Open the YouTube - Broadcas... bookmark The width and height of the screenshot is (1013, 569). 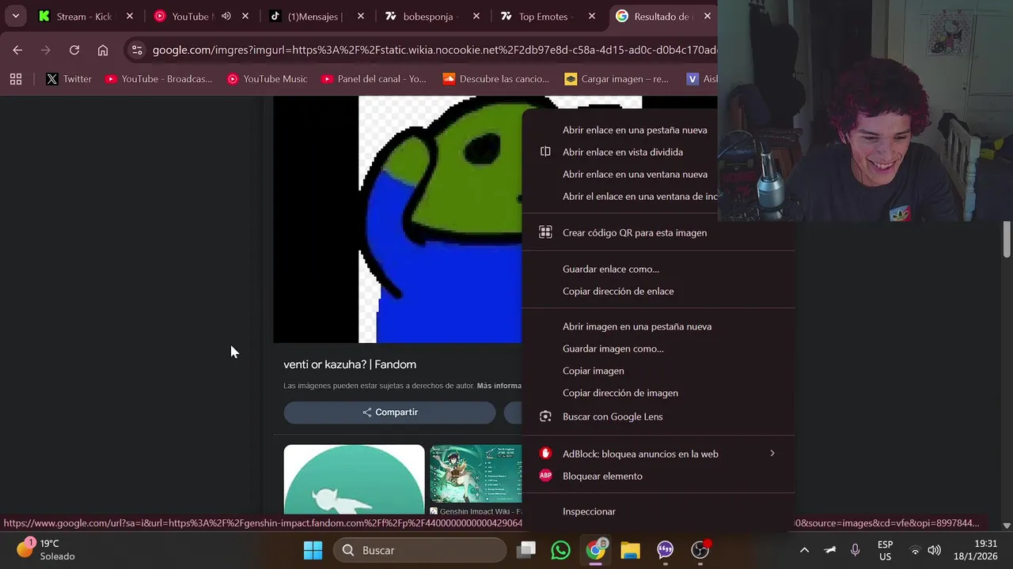coord(158,79)
